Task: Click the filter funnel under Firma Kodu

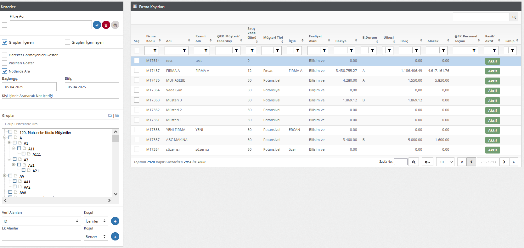Action: pyautogui.click(x=155, y=51)
